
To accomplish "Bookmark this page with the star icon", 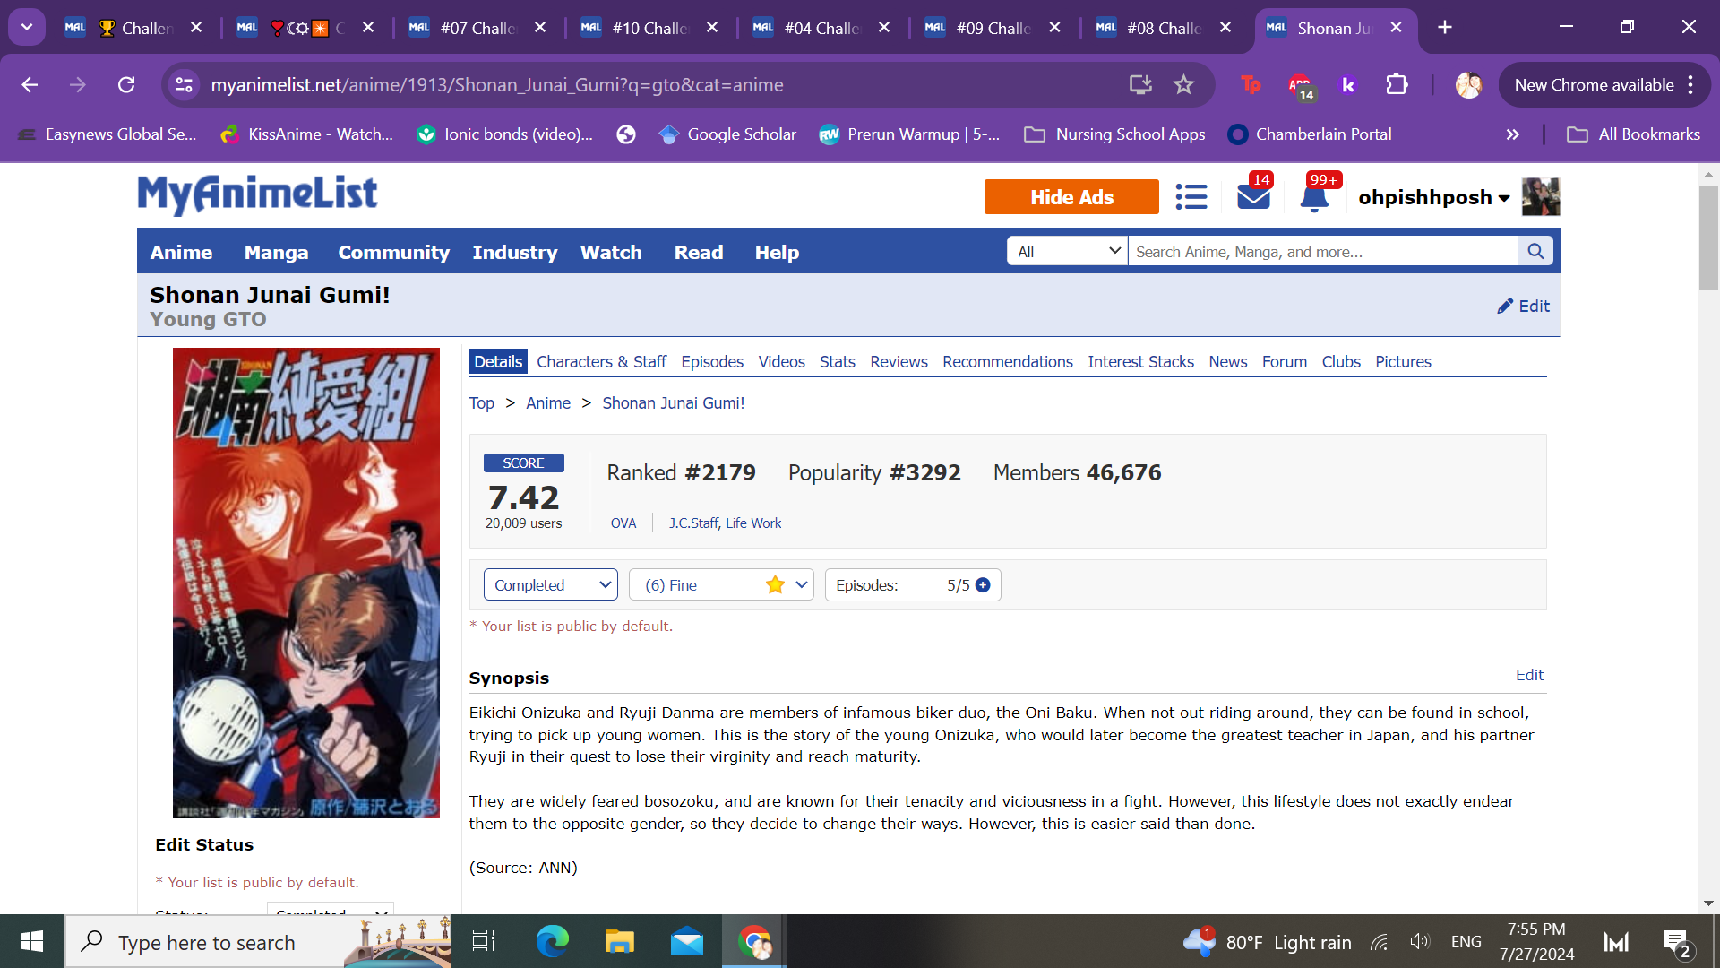I will (x=1183, y=85).
